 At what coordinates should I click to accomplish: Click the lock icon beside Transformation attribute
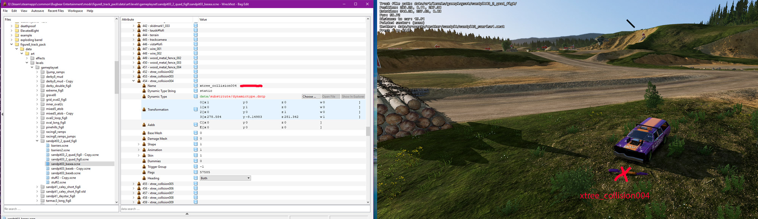point(144,110)
